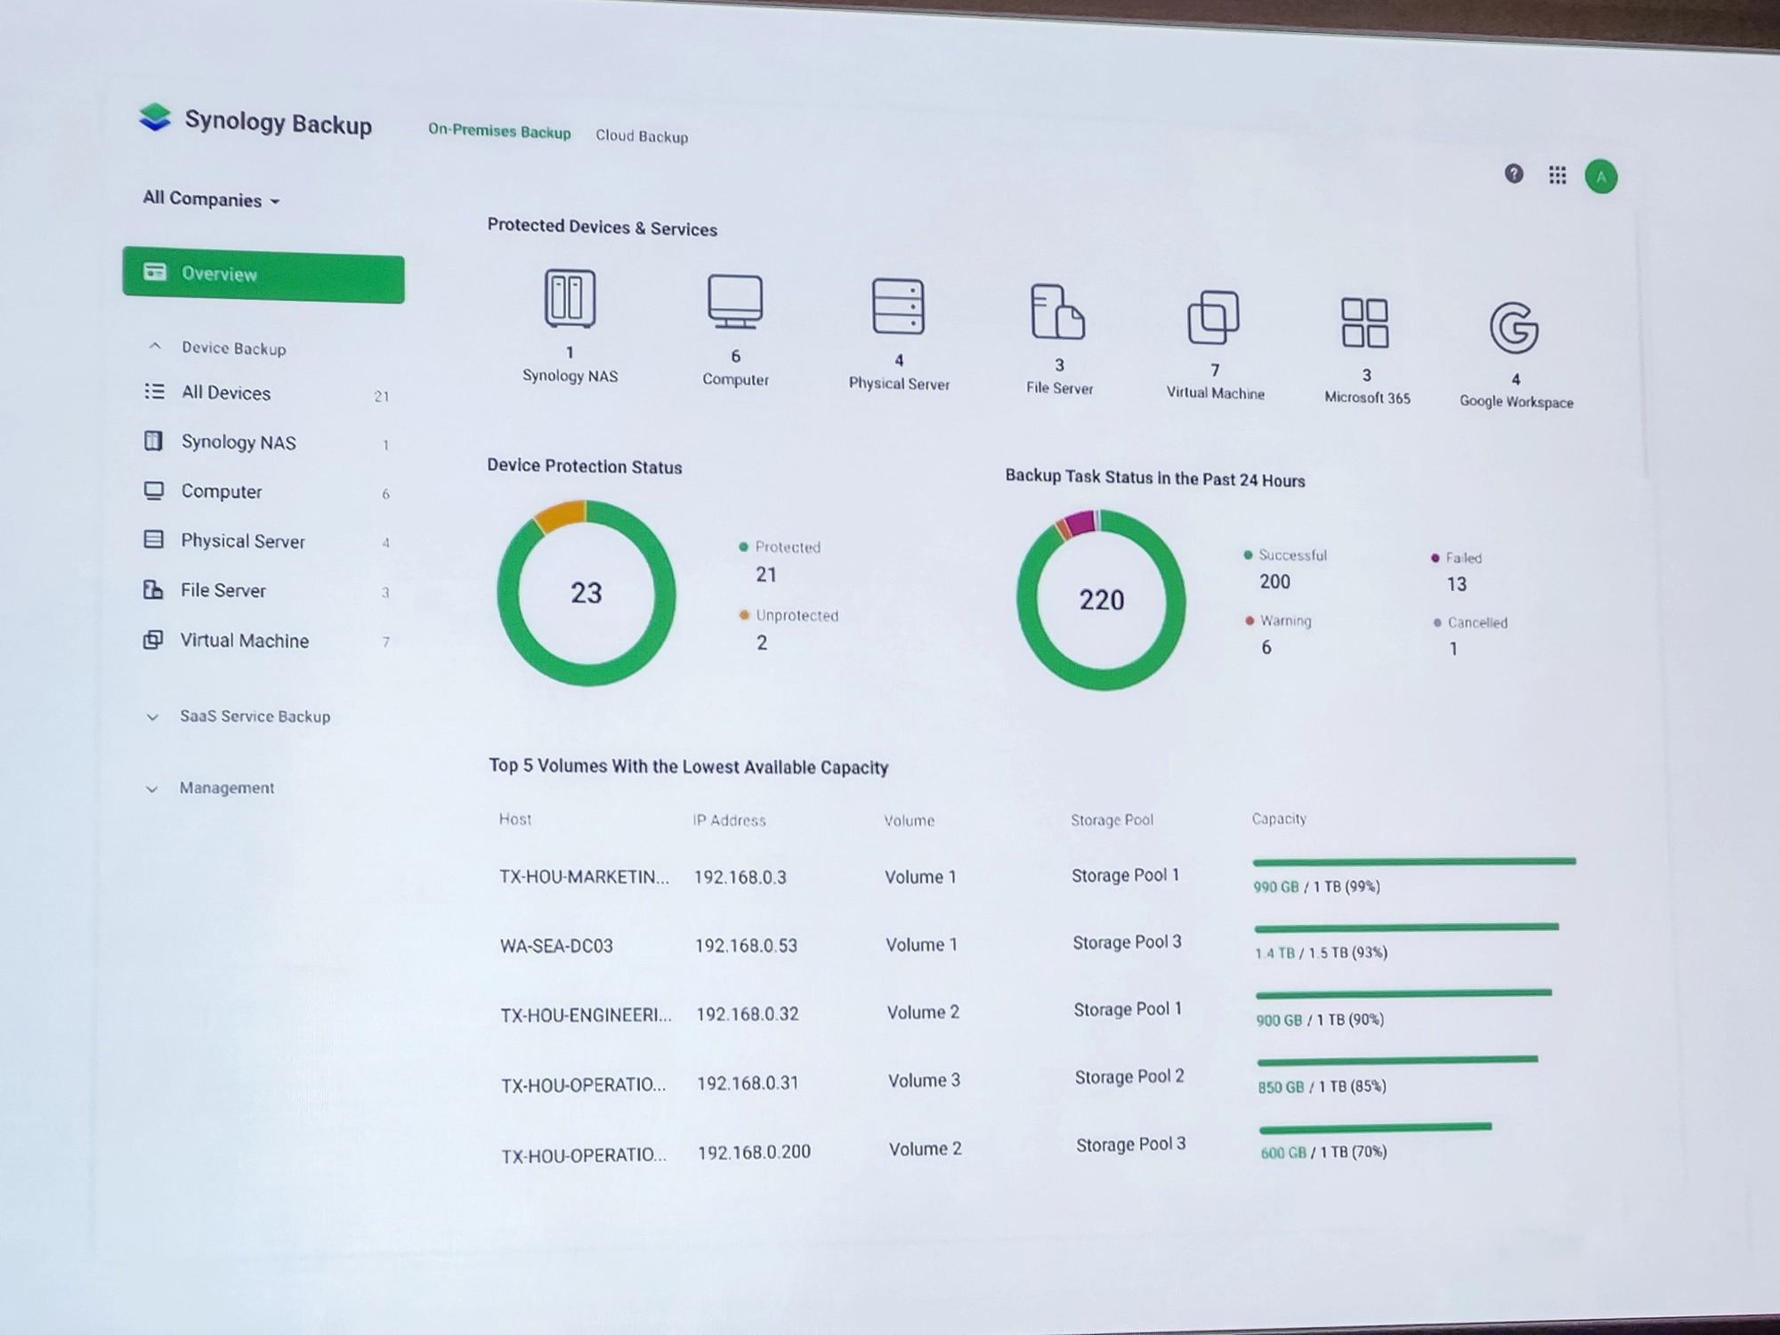Click the 93% capacity bar for WA-SEA-DC03
This screenshot has width=1780, height=1335.
coord(1407,927)
